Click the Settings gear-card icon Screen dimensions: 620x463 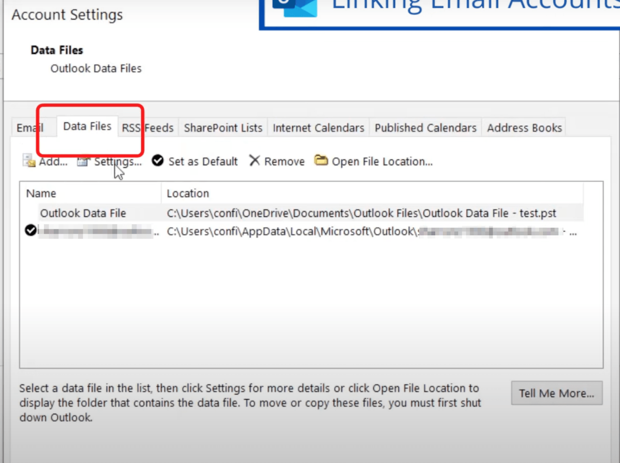pos(83,161)
